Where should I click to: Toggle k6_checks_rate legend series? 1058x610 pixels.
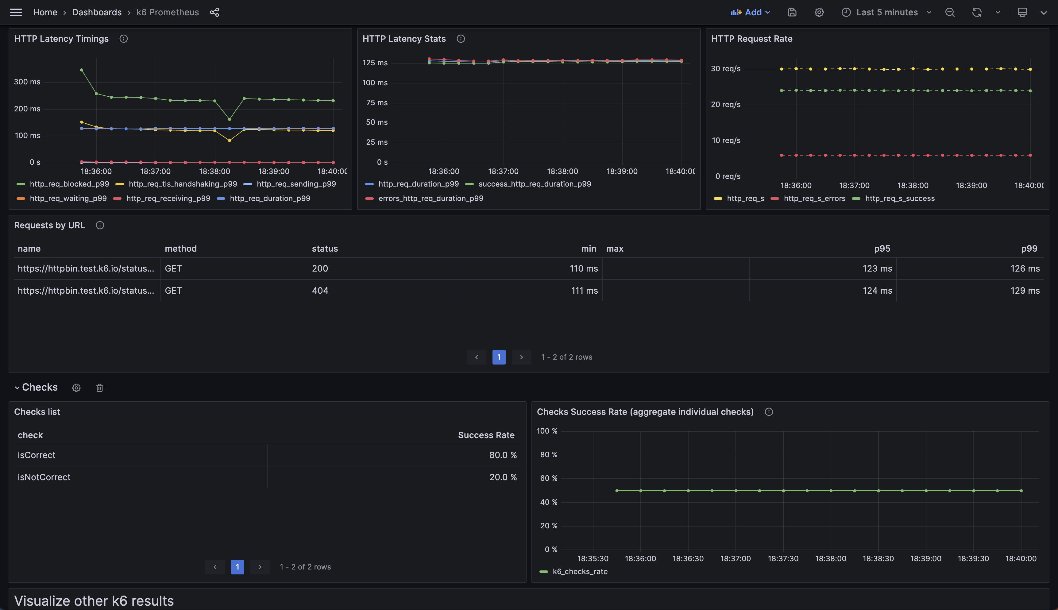(580, 571)
